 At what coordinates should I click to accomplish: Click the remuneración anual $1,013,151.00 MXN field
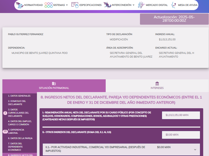point(181,115)
